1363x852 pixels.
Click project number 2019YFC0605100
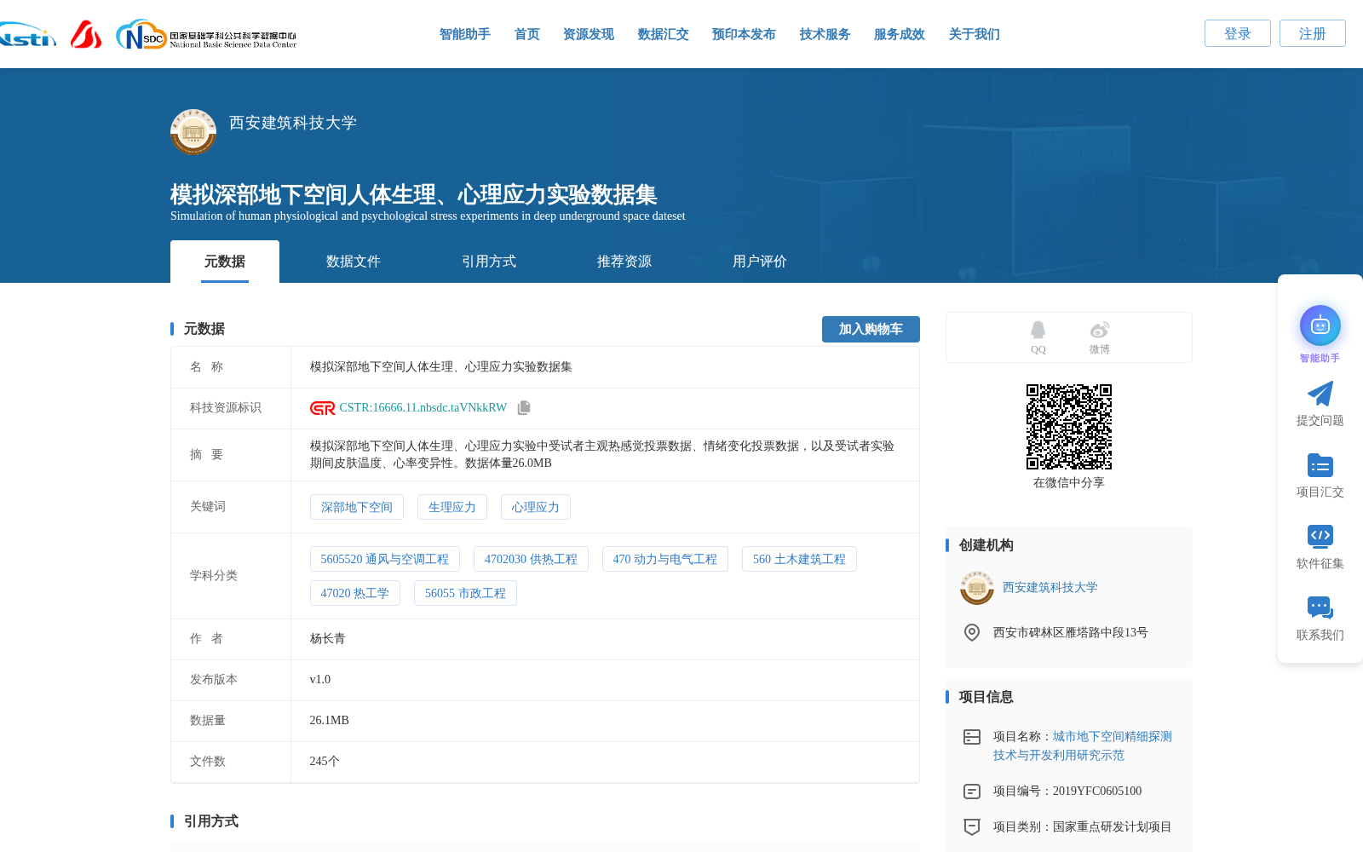(1097, 792)
